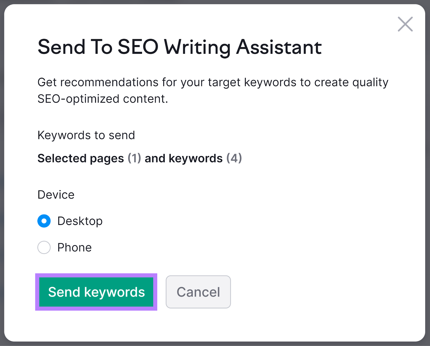View the Keywords to send details

(x=86, y=135)
